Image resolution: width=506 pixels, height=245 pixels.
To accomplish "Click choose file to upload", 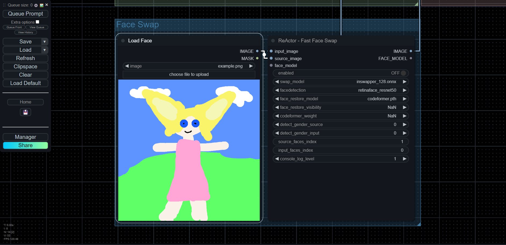I will click(189, 75).
